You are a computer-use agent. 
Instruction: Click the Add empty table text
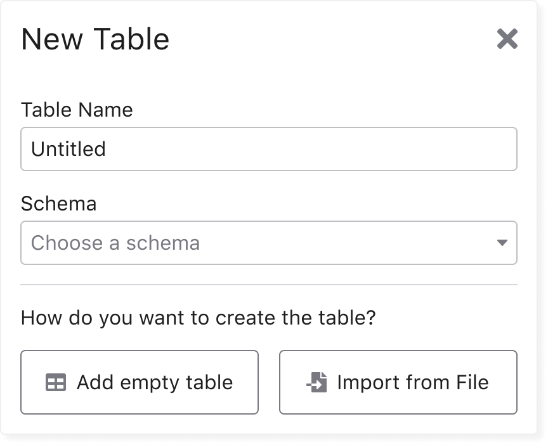click(x=155, y=382)
